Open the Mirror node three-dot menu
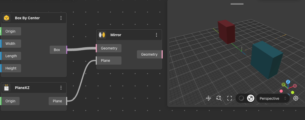The image size is (305, 120). [156, 35]
